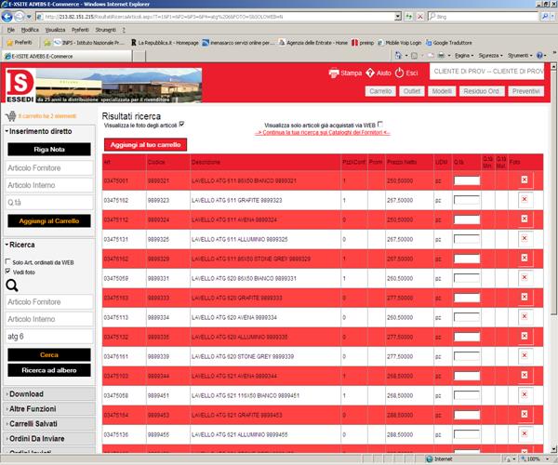Click quantity field for article 03475061
Image resolution: width=558 pixels, height=465 pixels.
coord(466,180)
